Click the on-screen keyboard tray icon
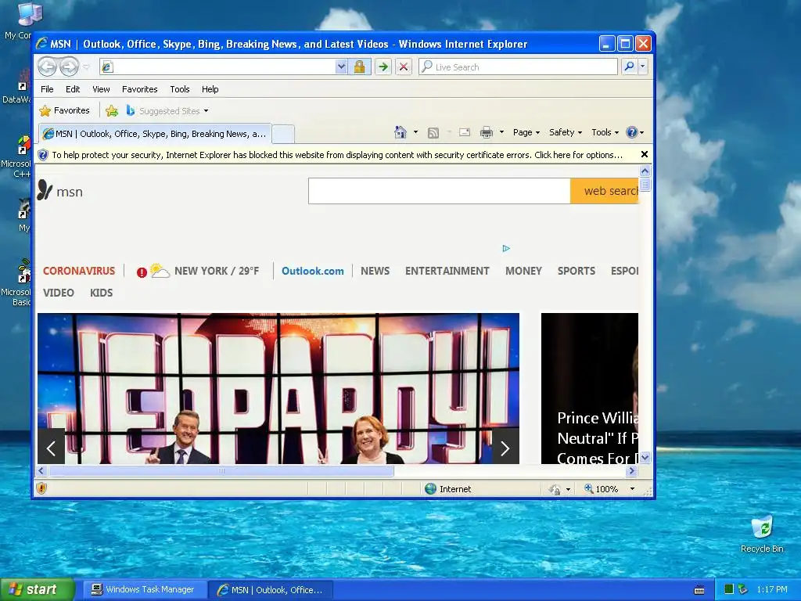The width and height of the screenshot is (801, 601). point(699,590)
